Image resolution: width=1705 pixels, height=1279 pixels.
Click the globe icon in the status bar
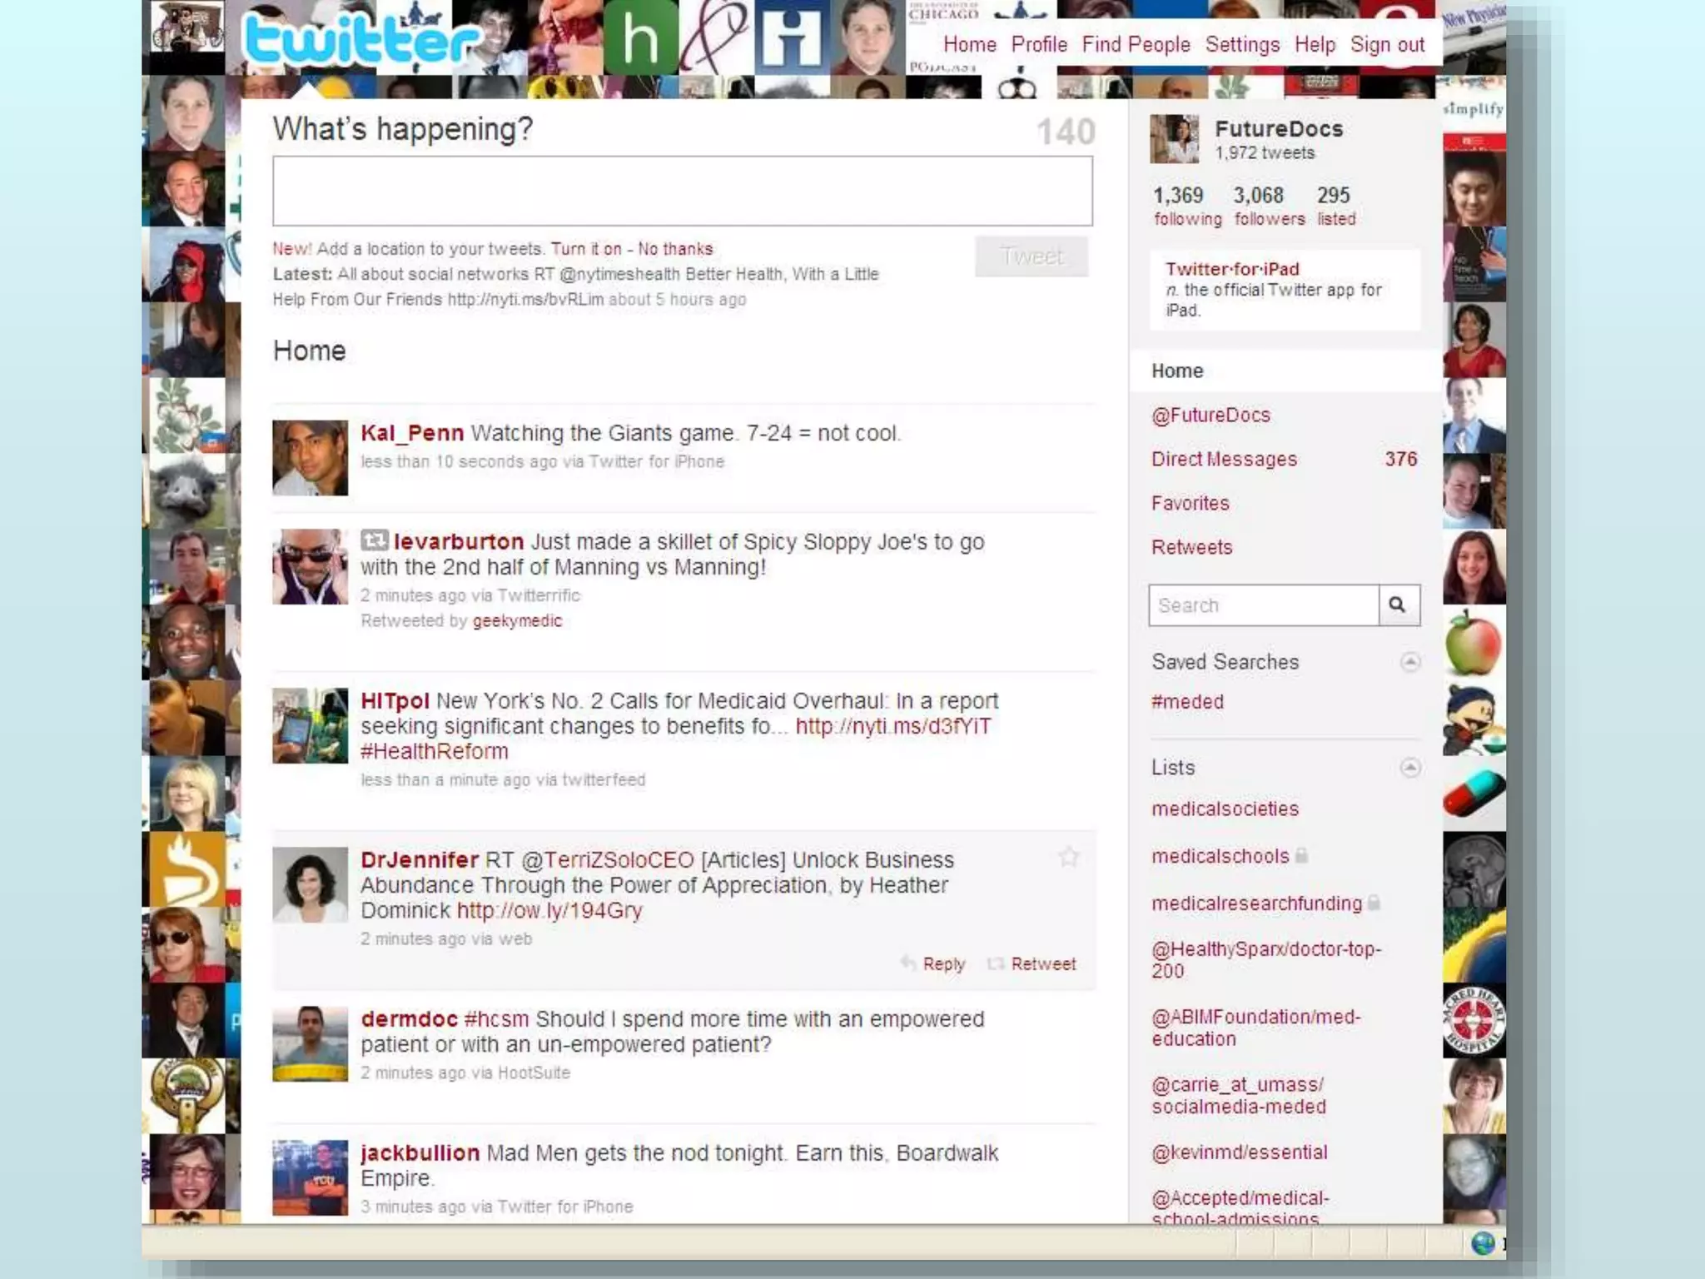coord(1483,1244)
